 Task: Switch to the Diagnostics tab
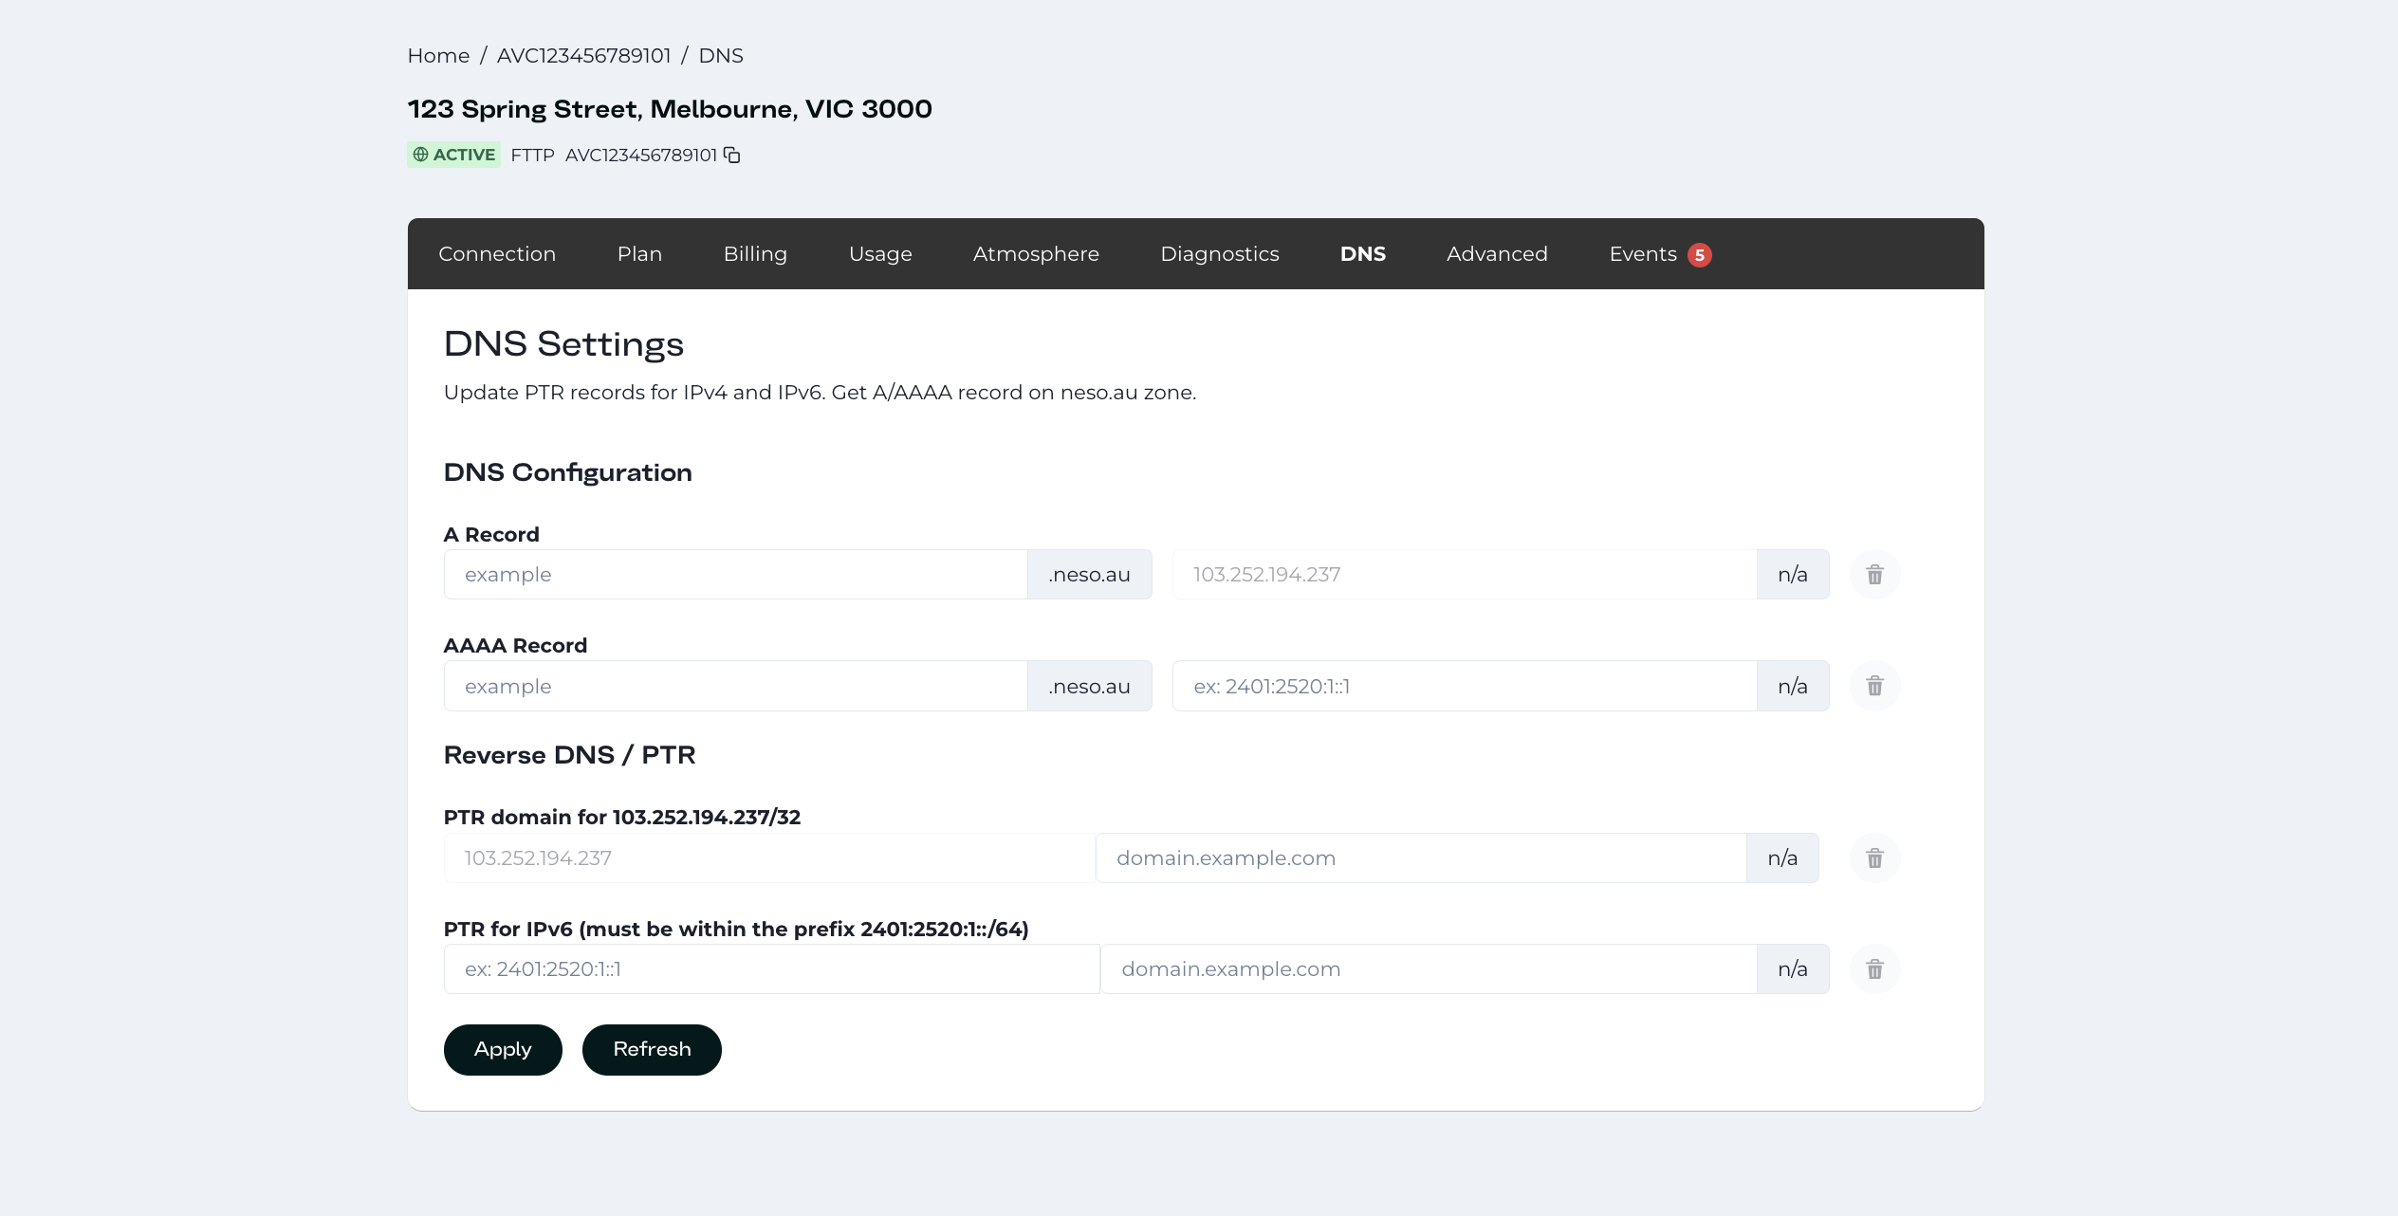pos(1220,254)
